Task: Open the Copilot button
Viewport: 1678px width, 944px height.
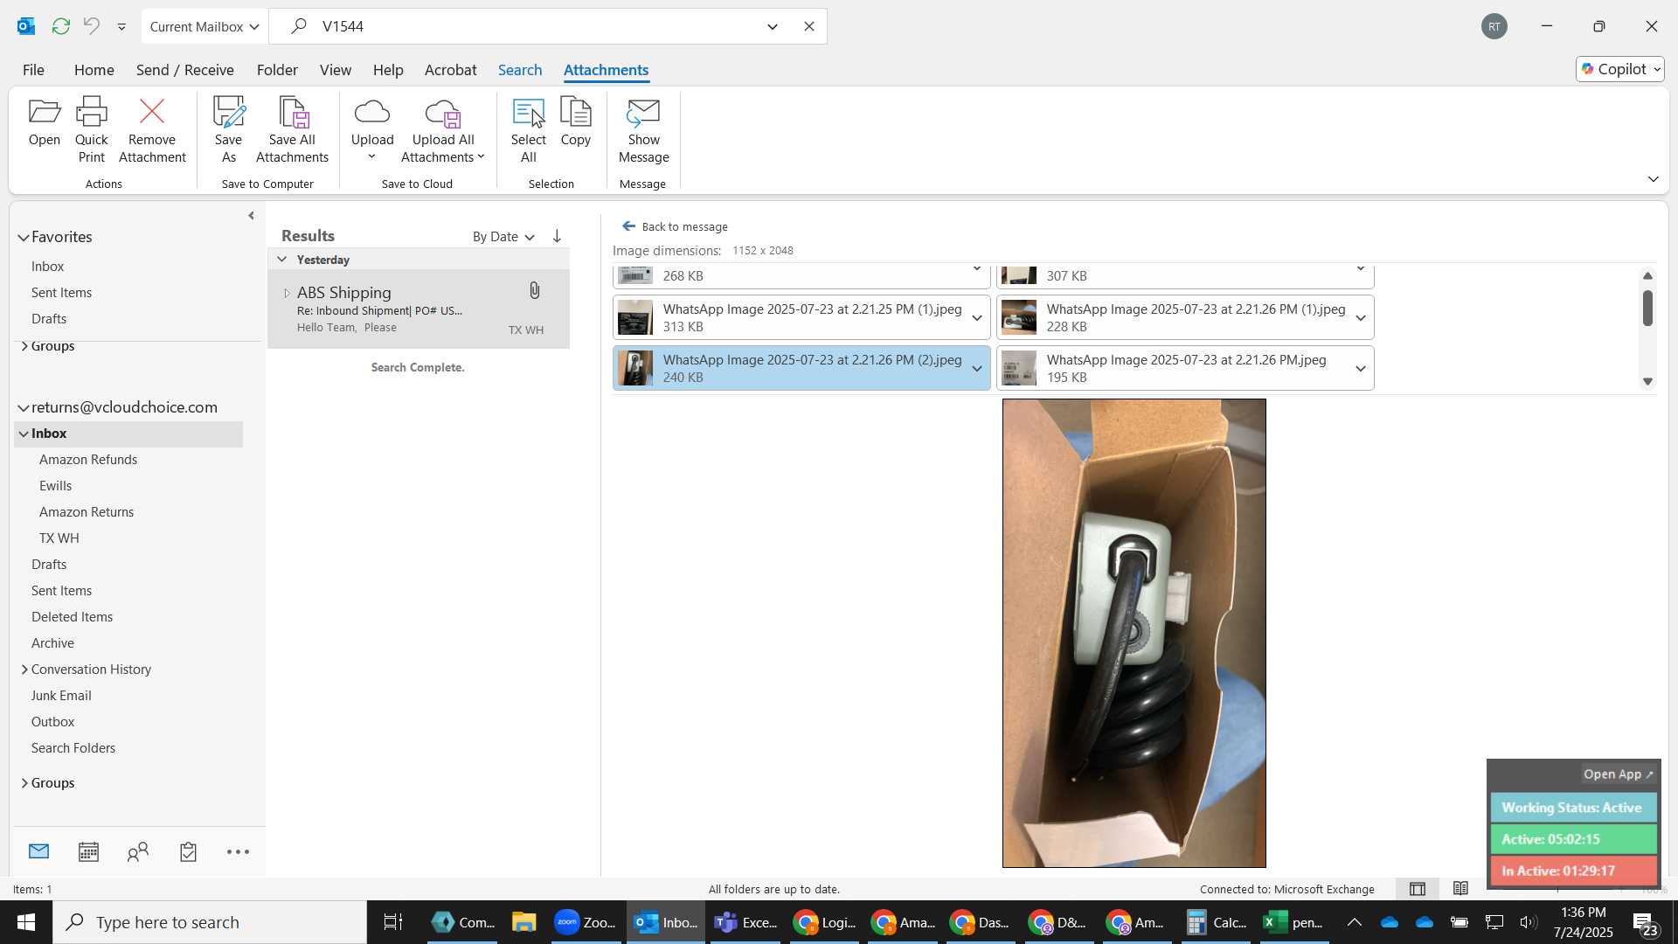Action: coord(1620,69)
